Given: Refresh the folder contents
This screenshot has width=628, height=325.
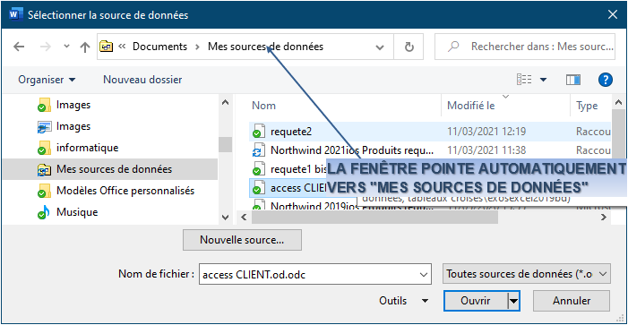Looking at the screenshot, I should (409, 47).
